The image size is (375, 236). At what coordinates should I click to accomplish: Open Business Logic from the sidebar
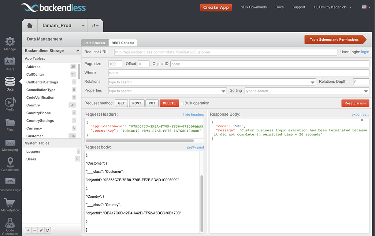(x=10, y=183)
